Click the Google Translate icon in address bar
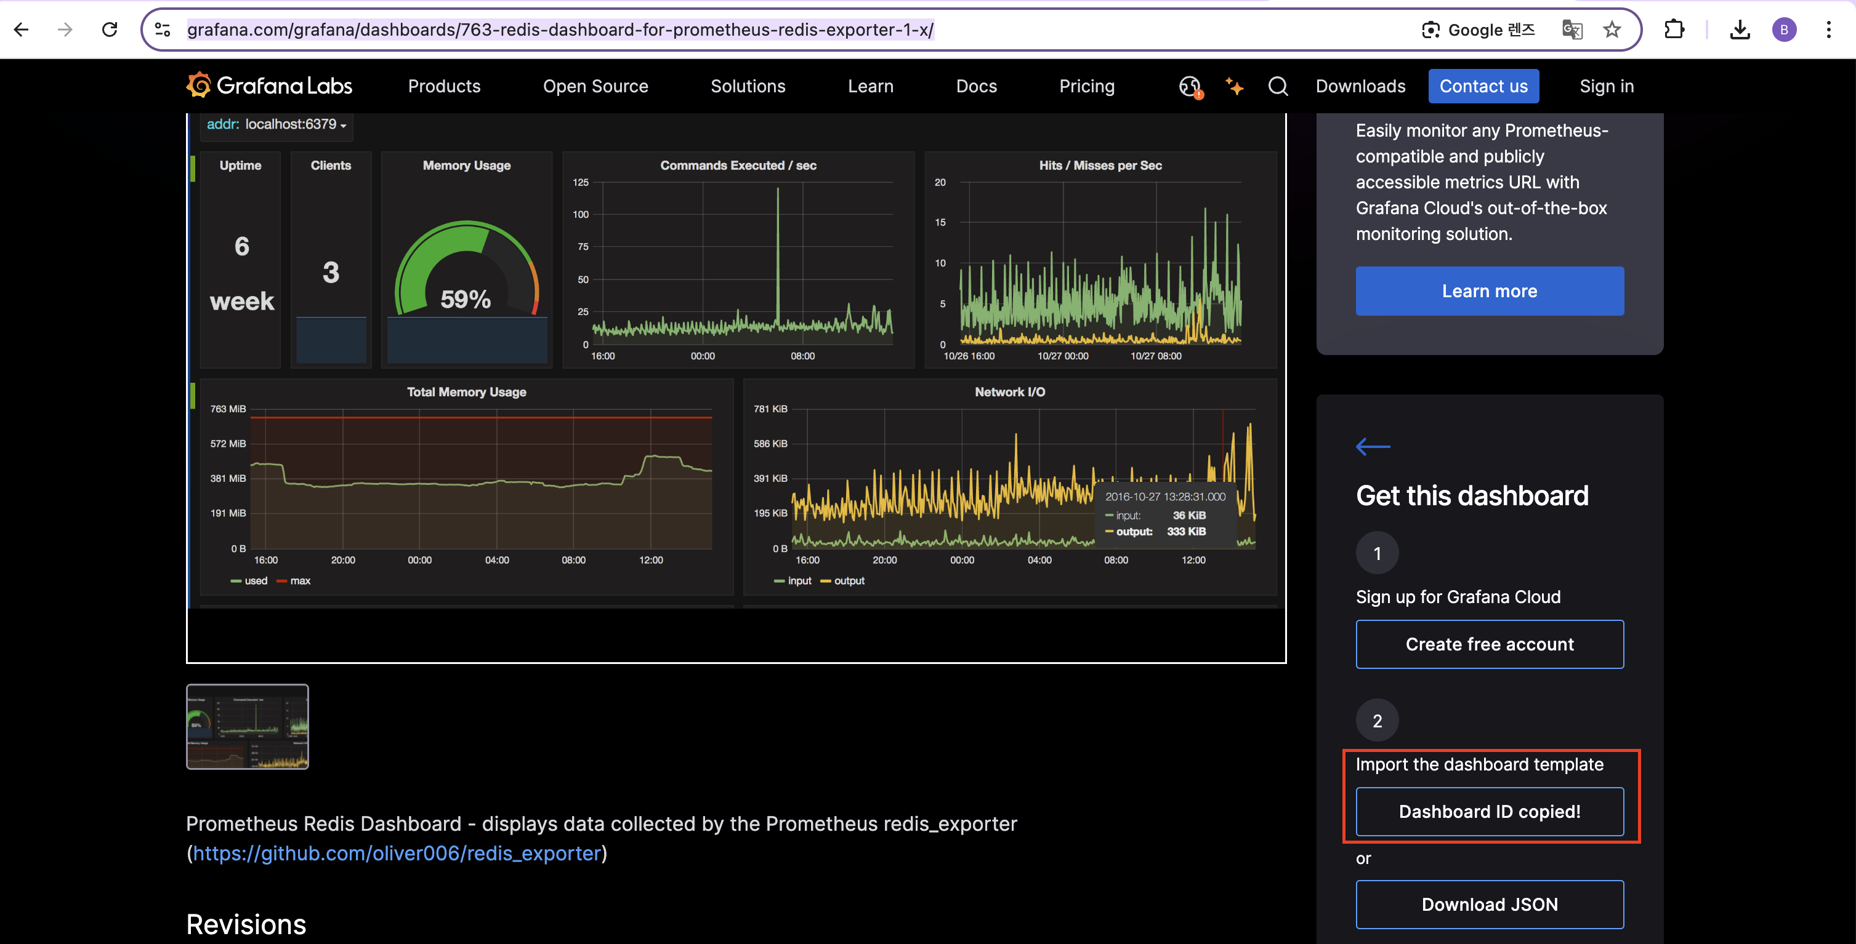 (x=1572, y=30)
